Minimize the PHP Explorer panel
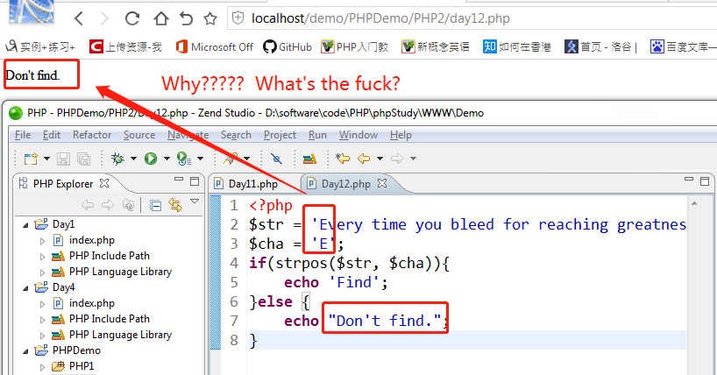The height and width of the screenshot is (375, 717). click(x=179, y=180)
